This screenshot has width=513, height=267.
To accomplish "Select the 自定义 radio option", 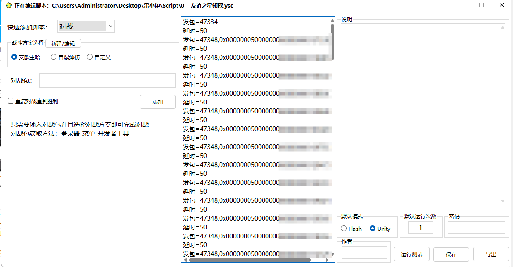I will point(90,57).
